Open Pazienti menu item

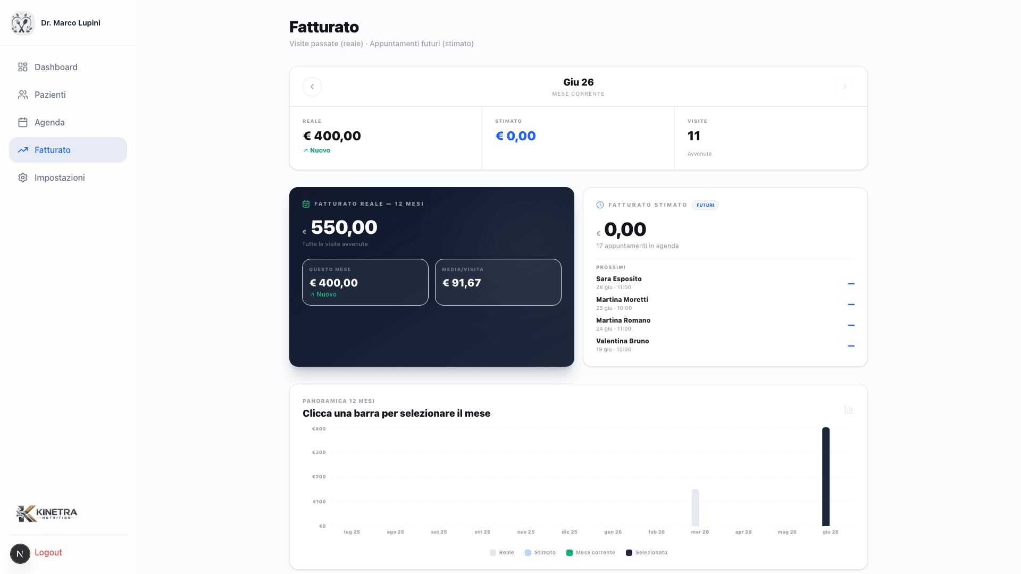pyautogui.click(x=68, y=95)
